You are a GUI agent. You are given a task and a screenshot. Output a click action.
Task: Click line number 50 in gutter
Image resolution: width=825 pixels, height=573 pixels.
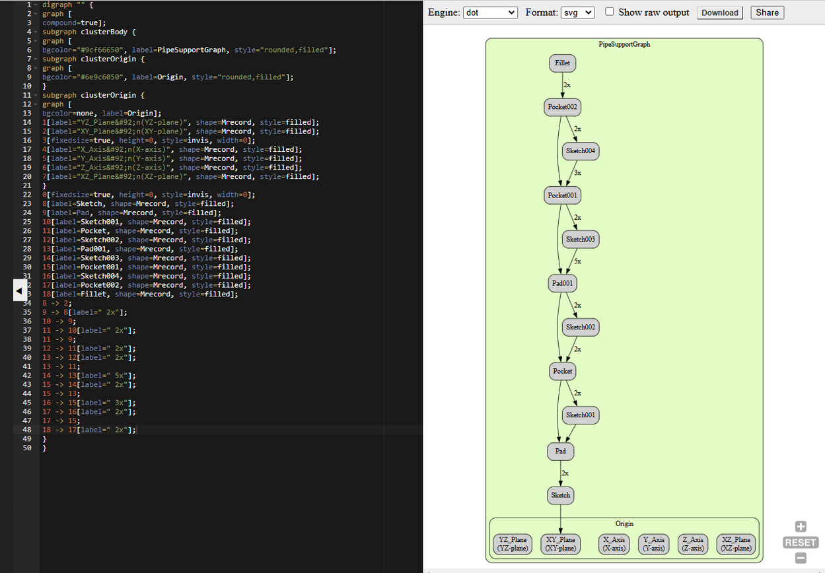click(x=27, y=448)
